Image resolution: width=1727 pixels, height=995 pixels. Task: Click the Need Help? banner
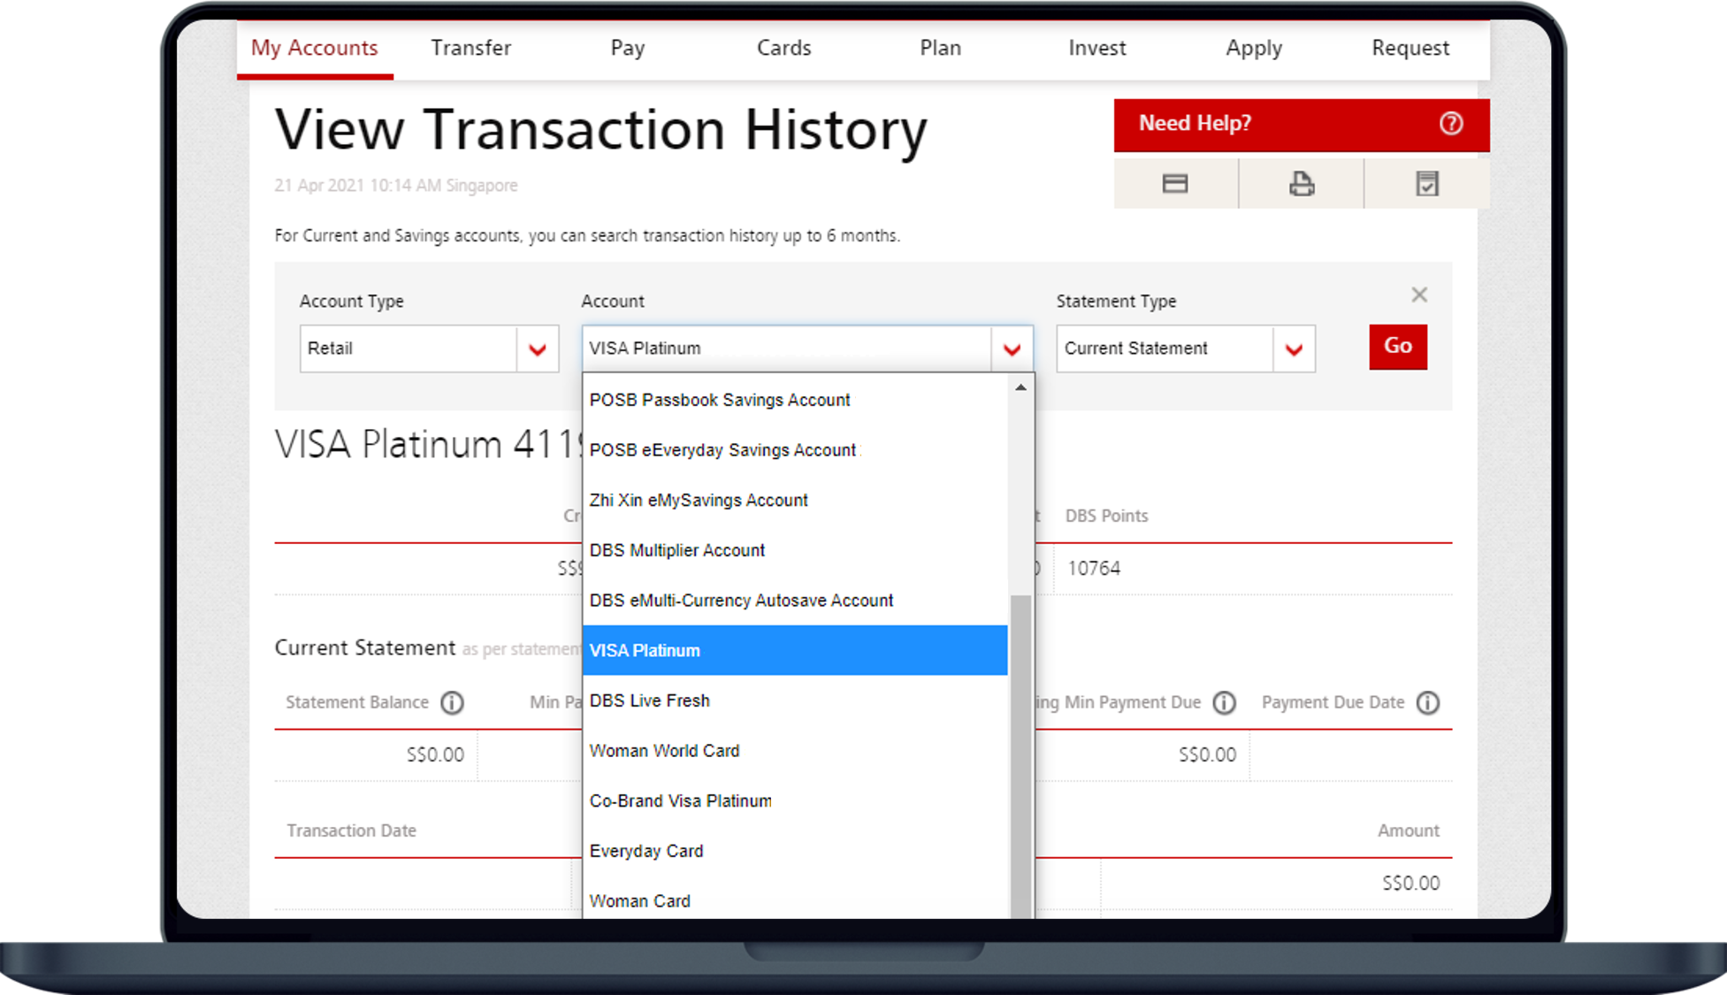click(1302, 125)
